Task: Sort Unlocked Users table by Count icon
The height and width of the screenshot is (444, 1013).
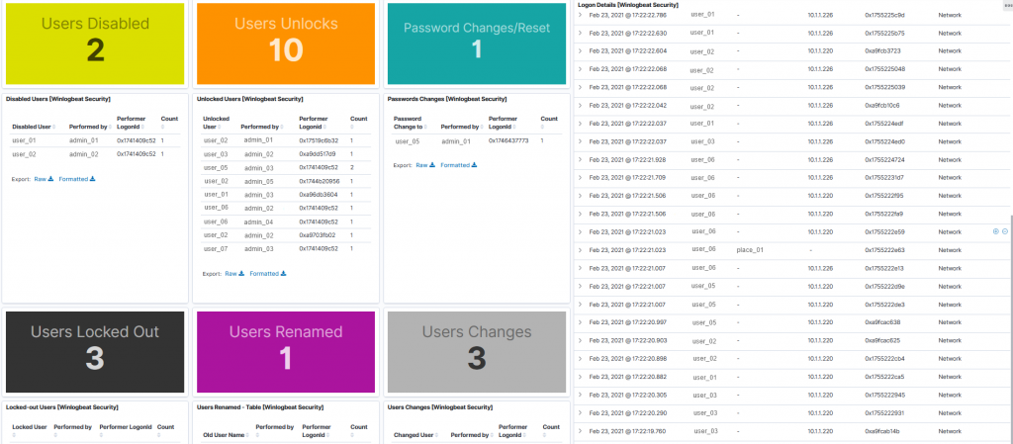Action: click(x=351, y=128)
